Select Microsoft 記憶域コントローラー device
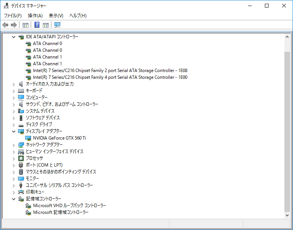 pyautogui.click(x=61, y=212)
